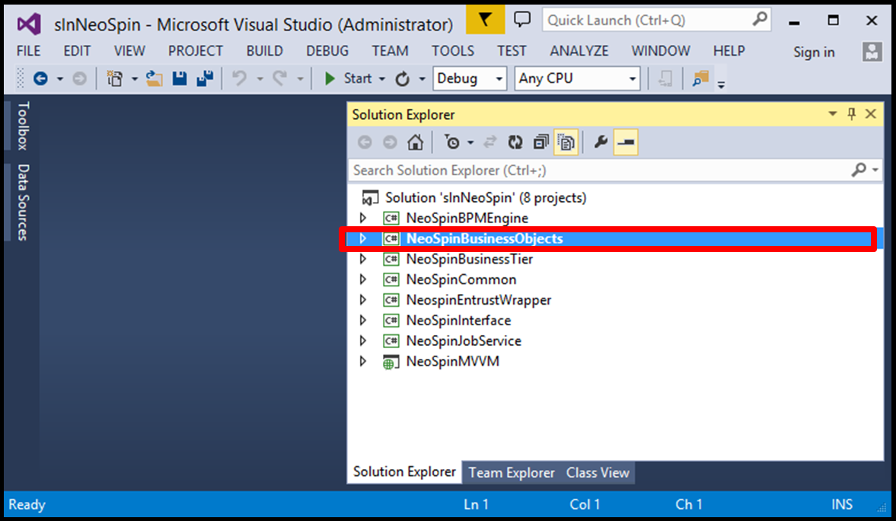
Task: Click the feedback speech bubble icon
Action: pyautogui.click(x=522, y=21)
